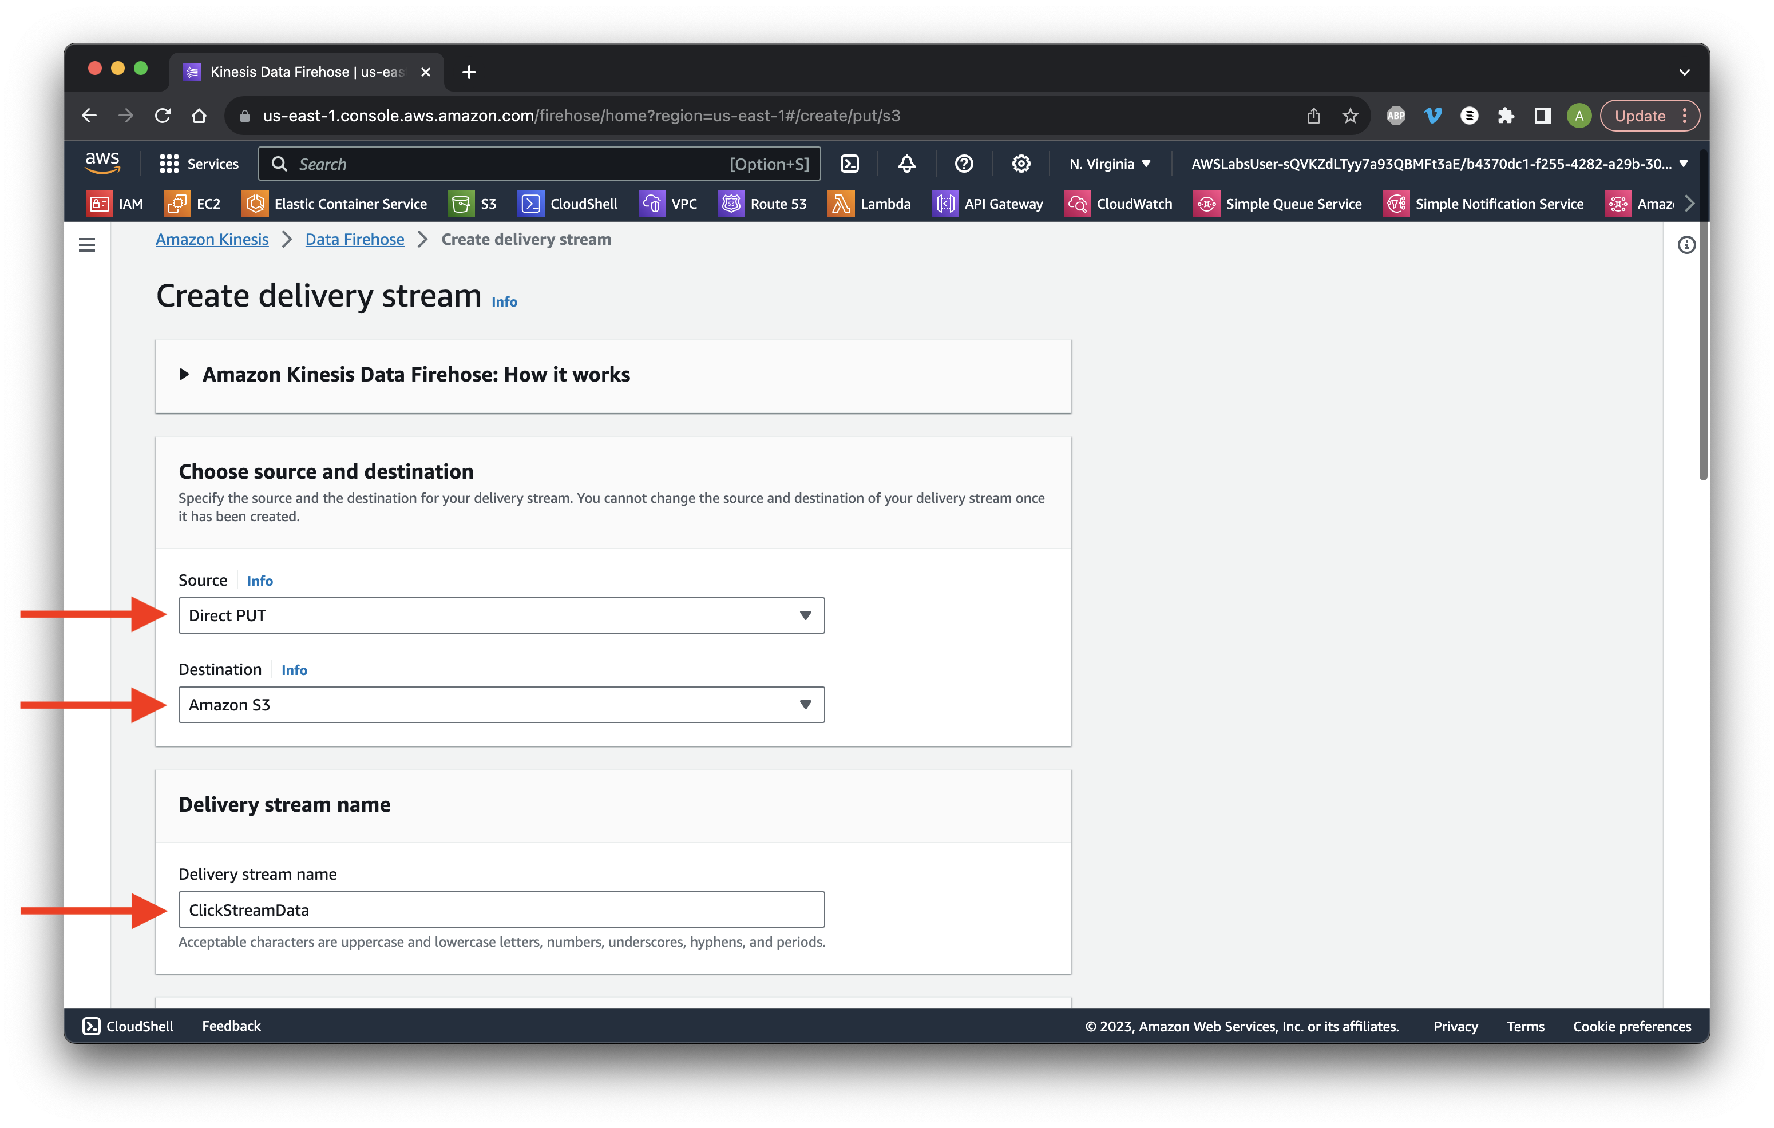Expand the Destination dropdown showing Amazon S3

coord(501,705)
